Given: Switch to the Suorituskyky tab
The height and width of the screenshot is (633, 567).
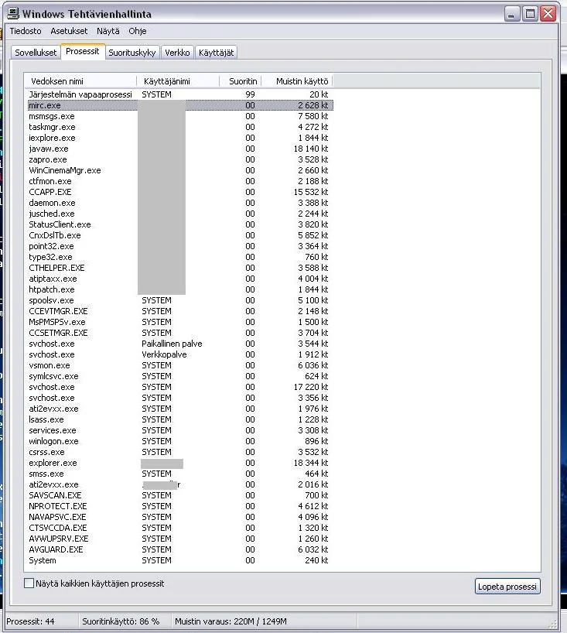Looking at the screenshot, I should pos(132,53).
